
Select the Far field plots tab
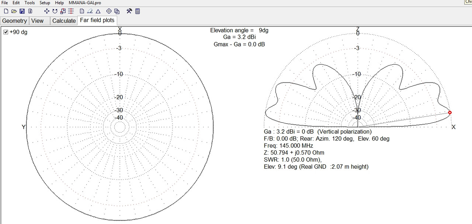[97, 20]
